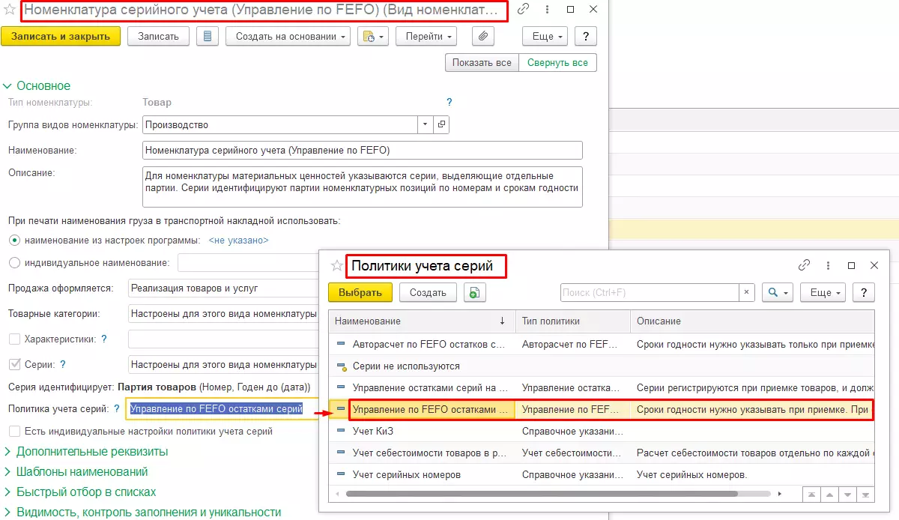The image size is (899, 520).
Task: Open help button in policies window
Action: click(x=864, y=292)
